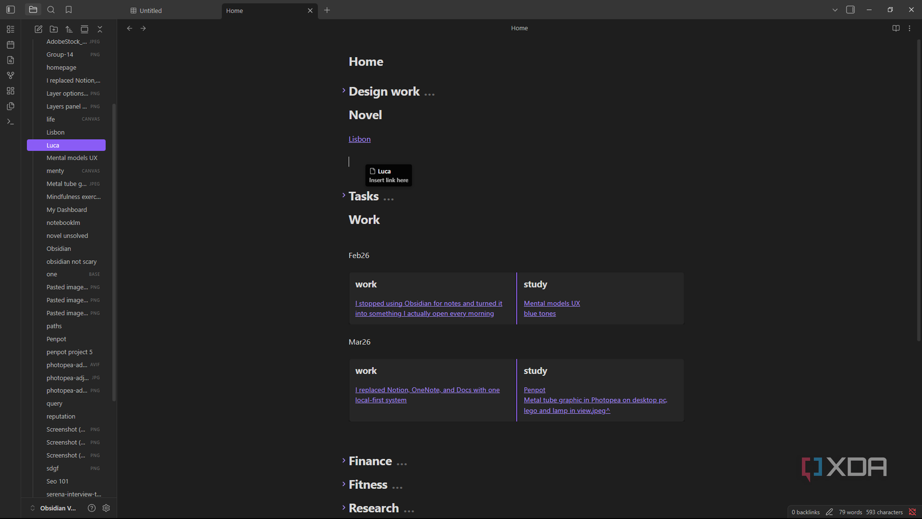The height and width of the screenshot is (519, 922).
Task: Create a new note using the pencil icon
Action: 38,29
